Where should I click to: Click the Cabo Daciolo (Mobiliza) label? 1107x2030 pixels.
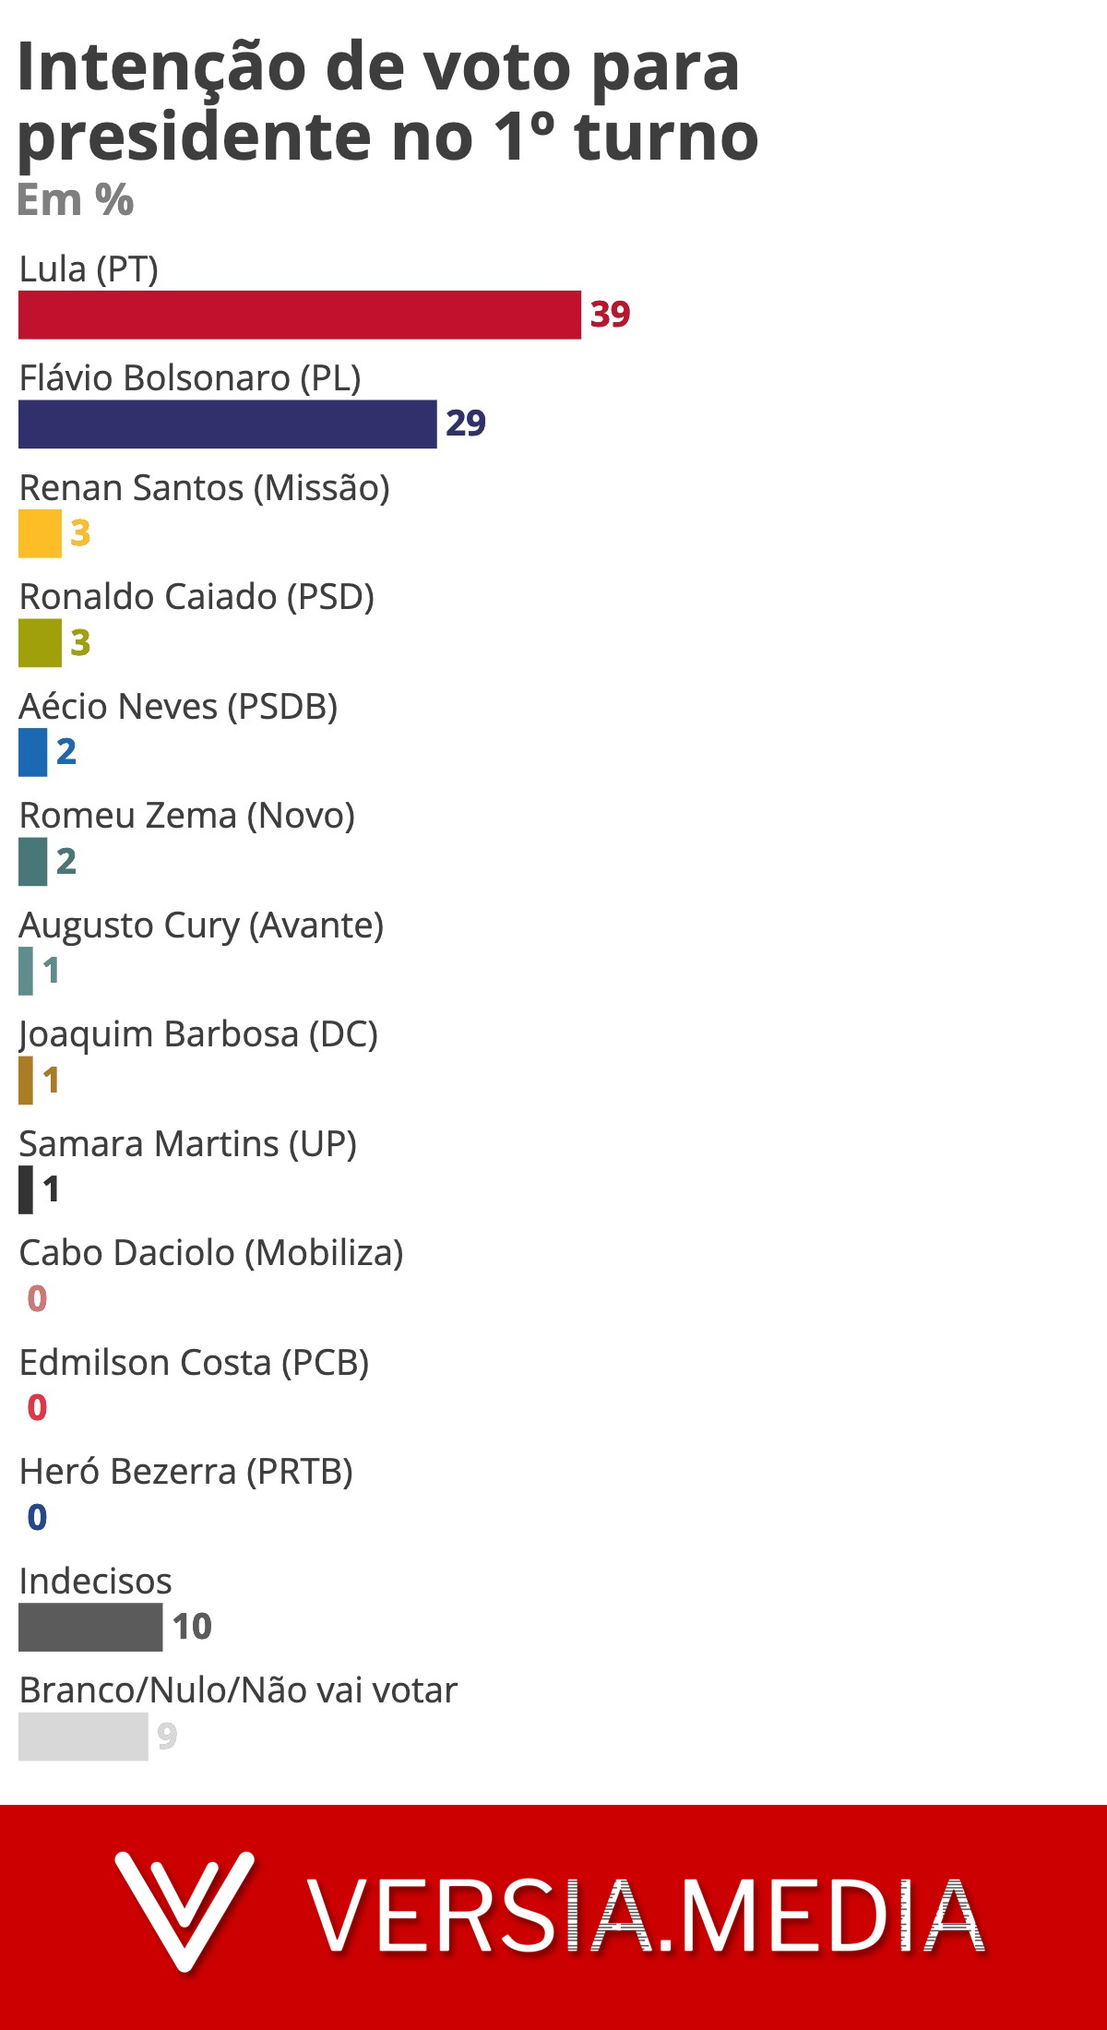click(x=211, y=1253)
